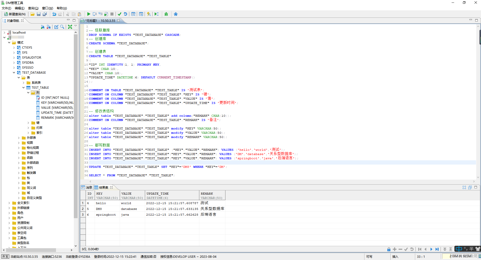481x260 pixels.
Task: Go to next result page blue arrow
Action: [431, 249]
